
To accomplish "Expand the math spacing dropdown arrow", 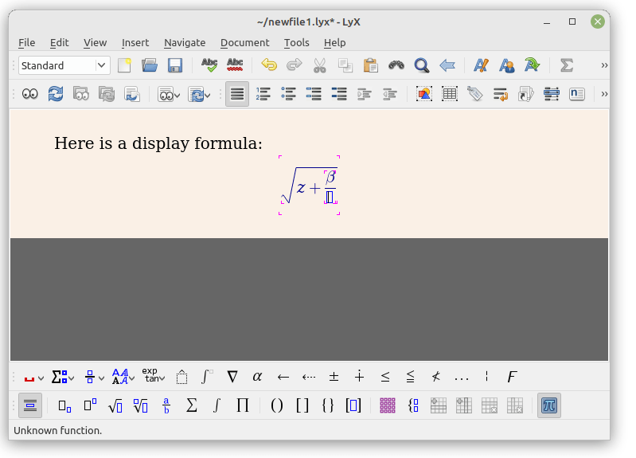I will [x=41, y=378].
